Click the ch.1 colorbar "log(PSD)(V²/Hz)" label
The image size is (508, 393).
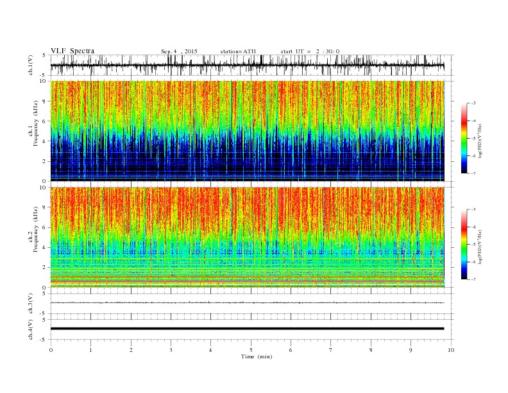pos(480,141)
